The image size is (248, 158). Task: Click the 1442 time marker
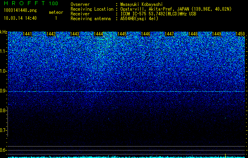click(51, 34)
